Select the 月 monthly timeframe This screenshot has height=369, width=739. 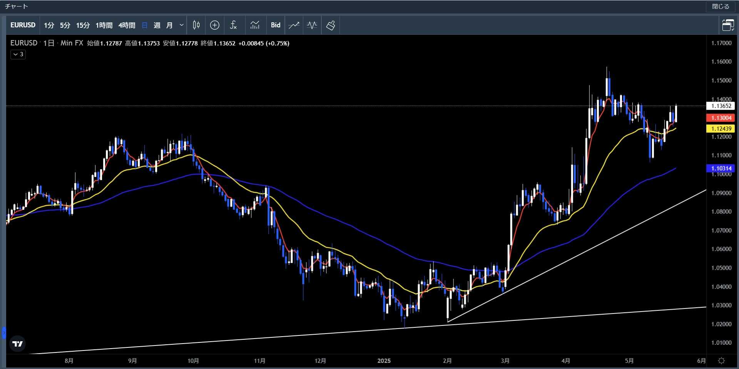pyautogui.click(x=169, y=25)
